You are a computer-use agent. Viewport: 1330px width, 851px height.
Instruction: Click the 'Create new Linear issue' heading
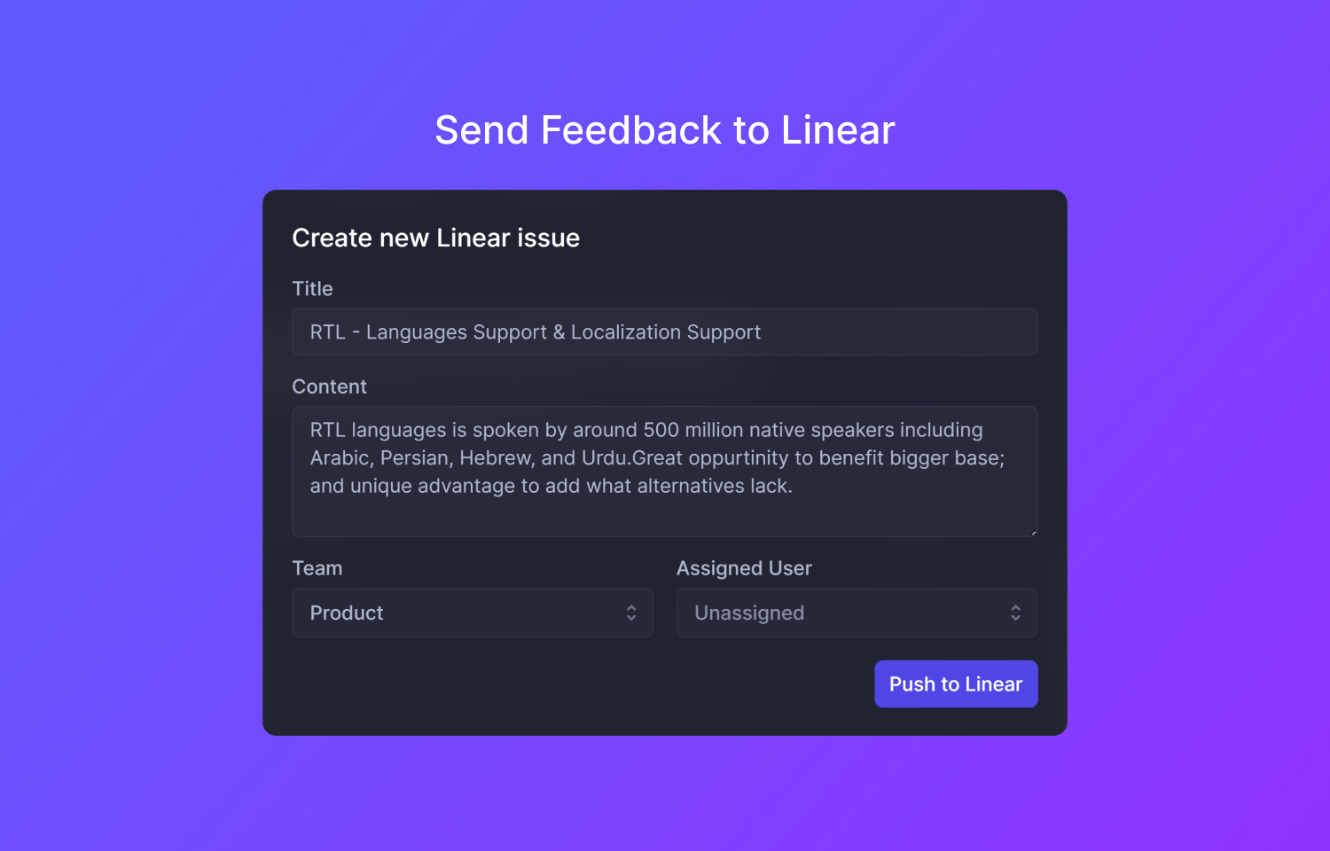click(x=436, y=238)
